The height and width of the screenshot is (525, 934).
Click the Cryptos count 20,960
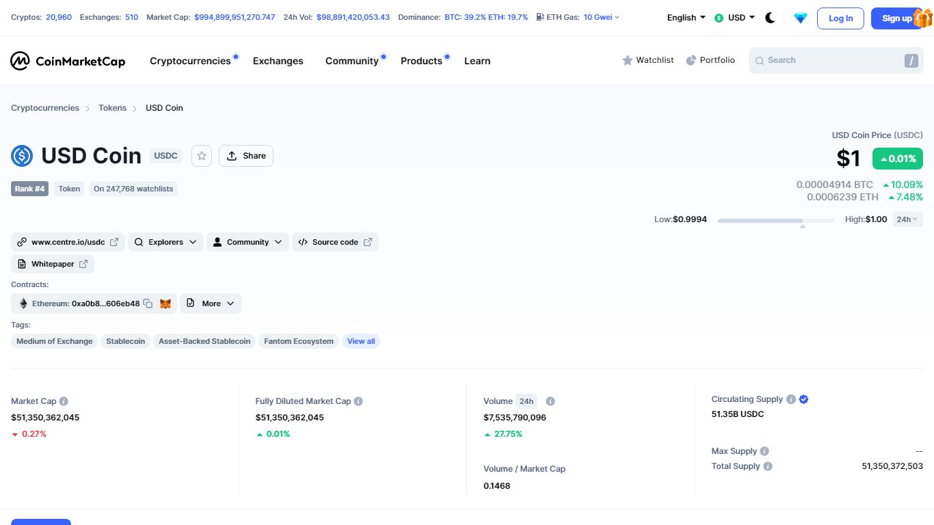[x=59, y=17]
